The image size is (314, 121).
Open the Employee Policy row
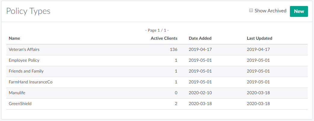[x=24, y=60]
